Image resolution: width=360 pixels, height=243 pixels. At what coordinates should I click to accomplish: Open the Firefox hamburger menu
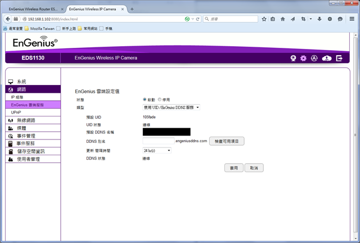pyautogui.click(x=352, y=19)
